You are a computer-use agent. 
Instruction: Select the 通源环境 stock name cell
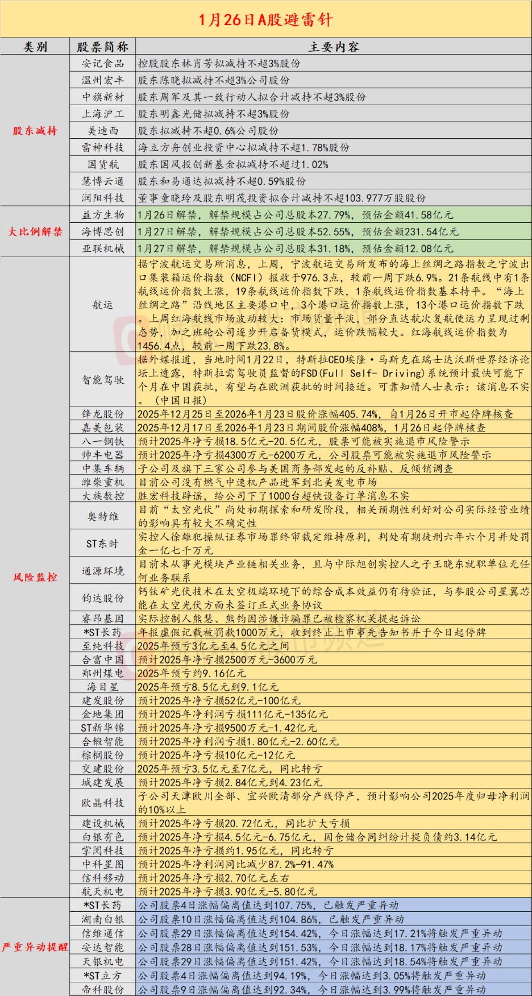click(x=102, y=571)
